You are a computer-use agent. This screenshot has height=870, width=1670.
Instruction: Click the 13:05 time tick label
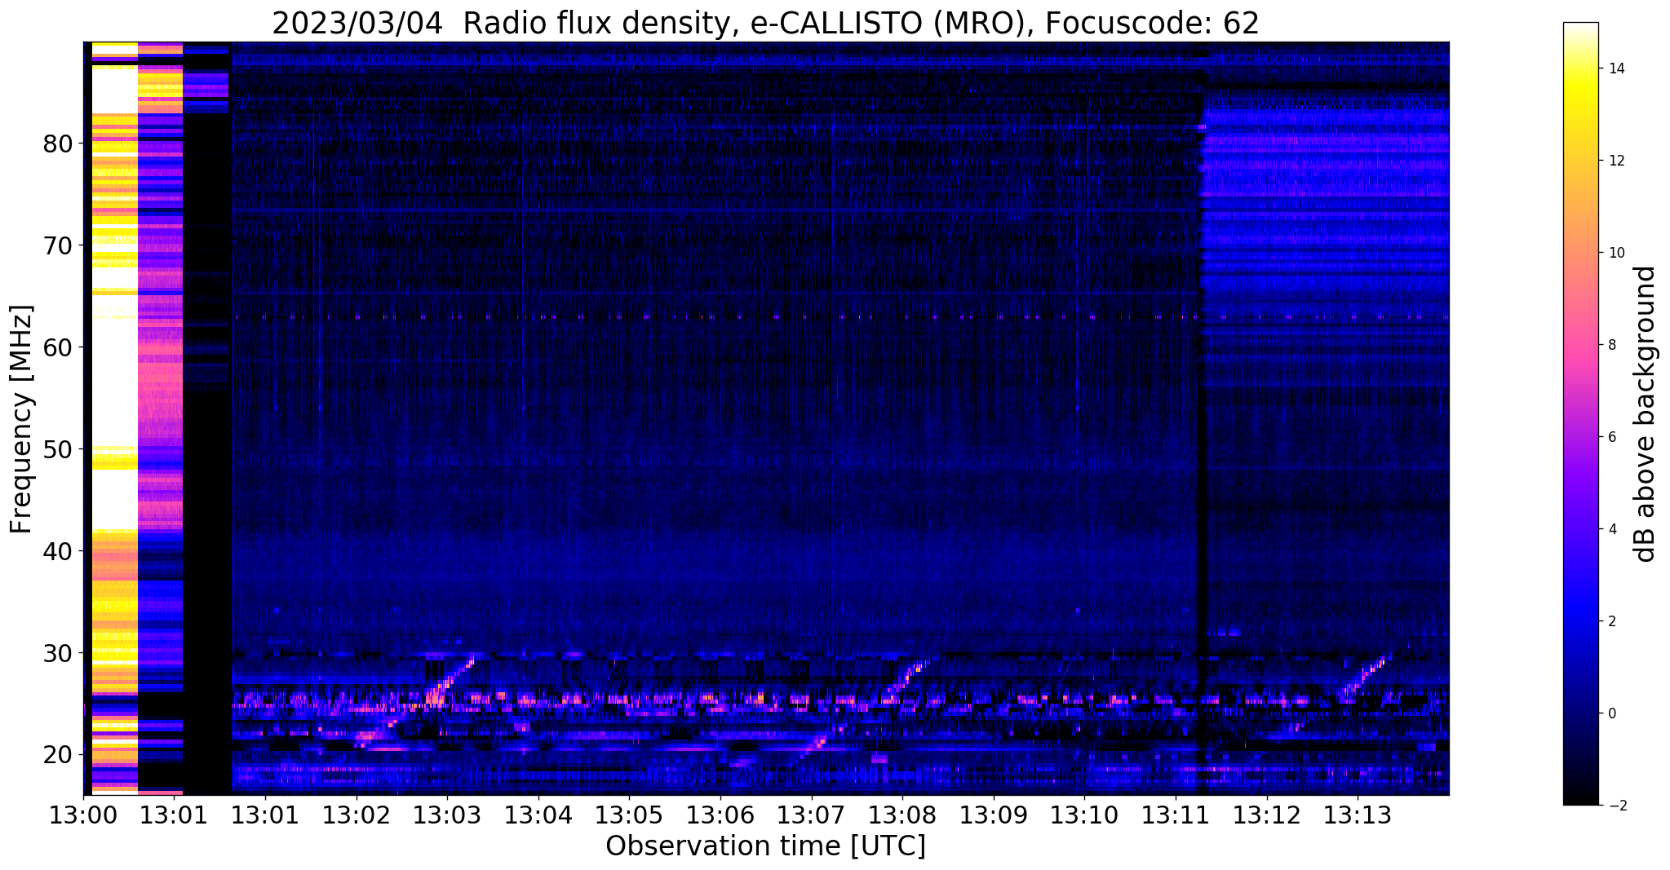coord(629,815)
